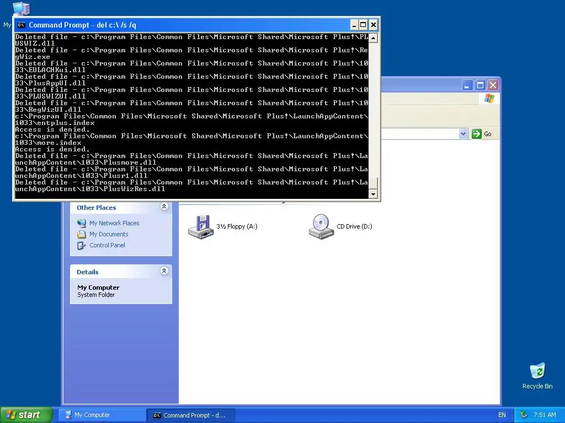Click the 7:51 AM clock
Screen dimensions: 565x423
(545, 415)
